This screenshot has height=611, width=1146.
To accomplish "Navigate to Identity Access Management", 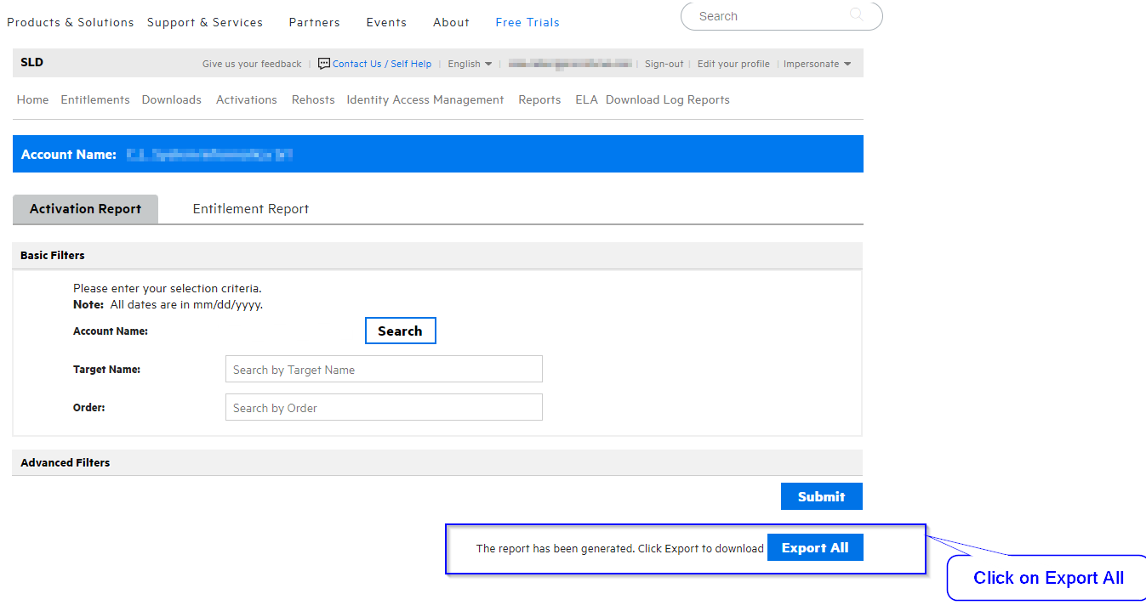I will pos(425,99).
